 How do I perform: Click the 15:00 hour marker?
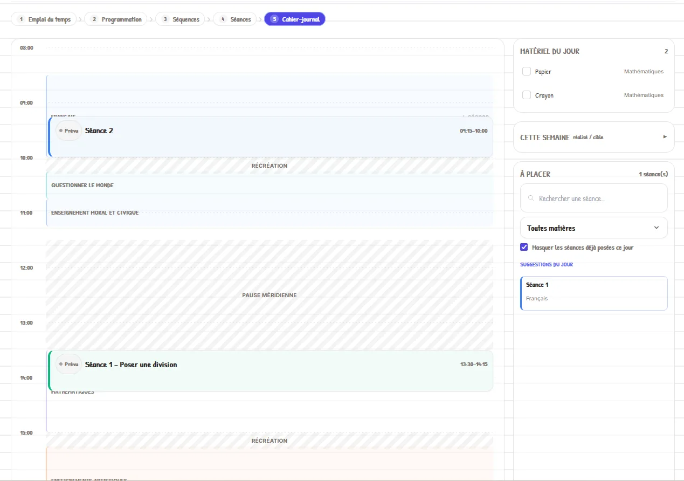coord(26,433)
